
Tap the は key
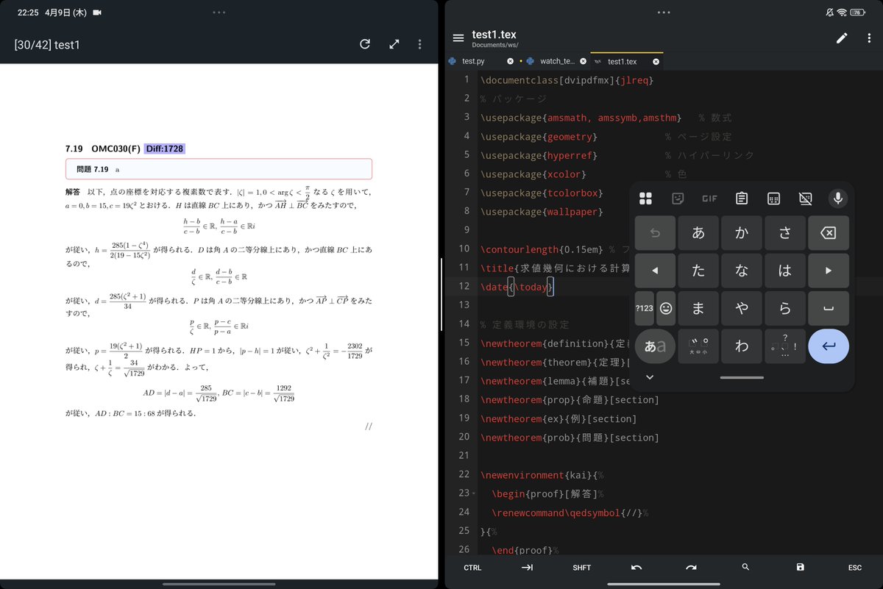pos(785,271)
